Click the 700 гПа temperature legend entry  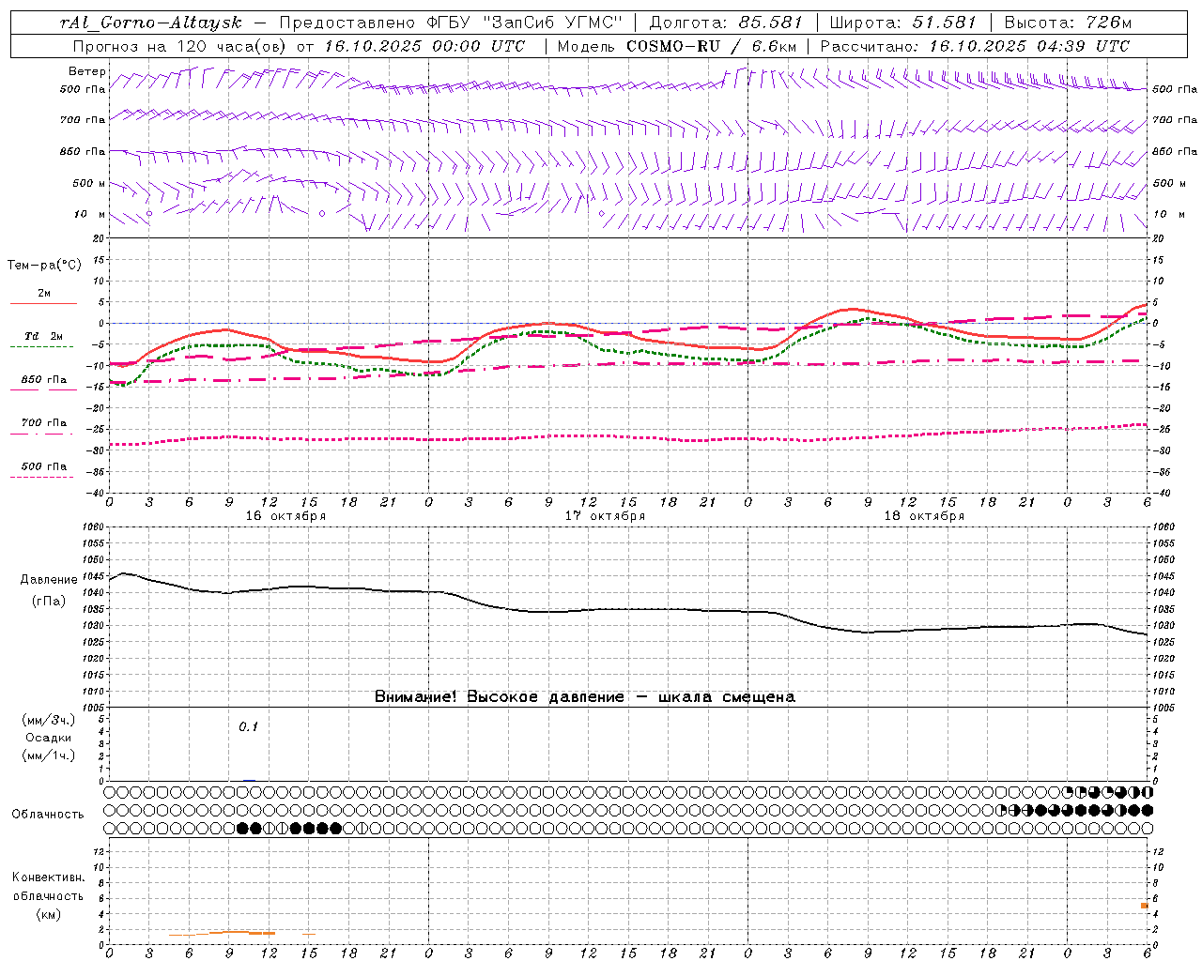(x=43, y=423)
